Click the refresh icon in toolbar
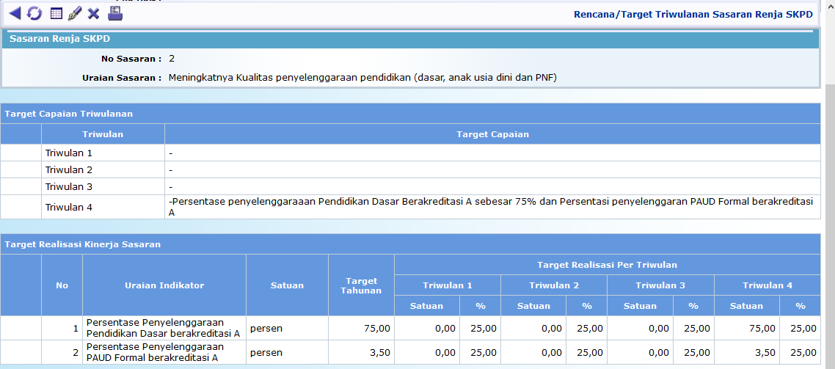Screen dimensions: 835x369 (34, 13)
